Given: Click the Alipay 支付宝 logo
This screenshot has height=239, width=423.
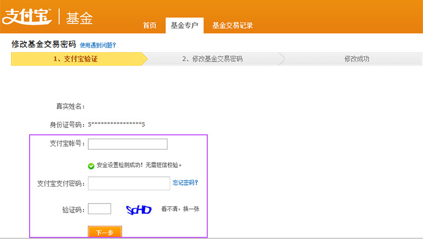Looking at the screenshot, I should click(27, 16).
